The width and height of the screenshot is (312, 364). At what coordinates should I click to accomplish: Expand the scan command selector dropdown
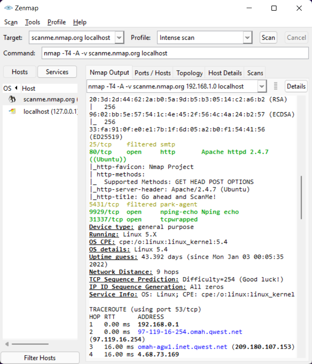pyautogui.click(x=262, y=86)
